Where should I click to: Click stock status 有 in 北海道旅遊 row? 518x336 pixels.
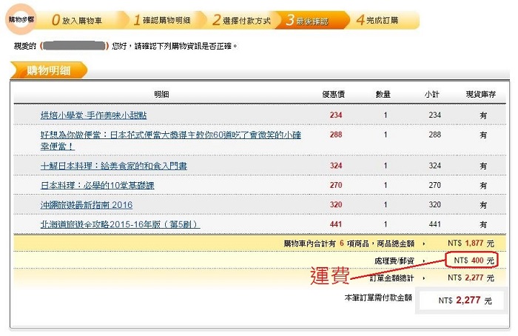point(483,224)
